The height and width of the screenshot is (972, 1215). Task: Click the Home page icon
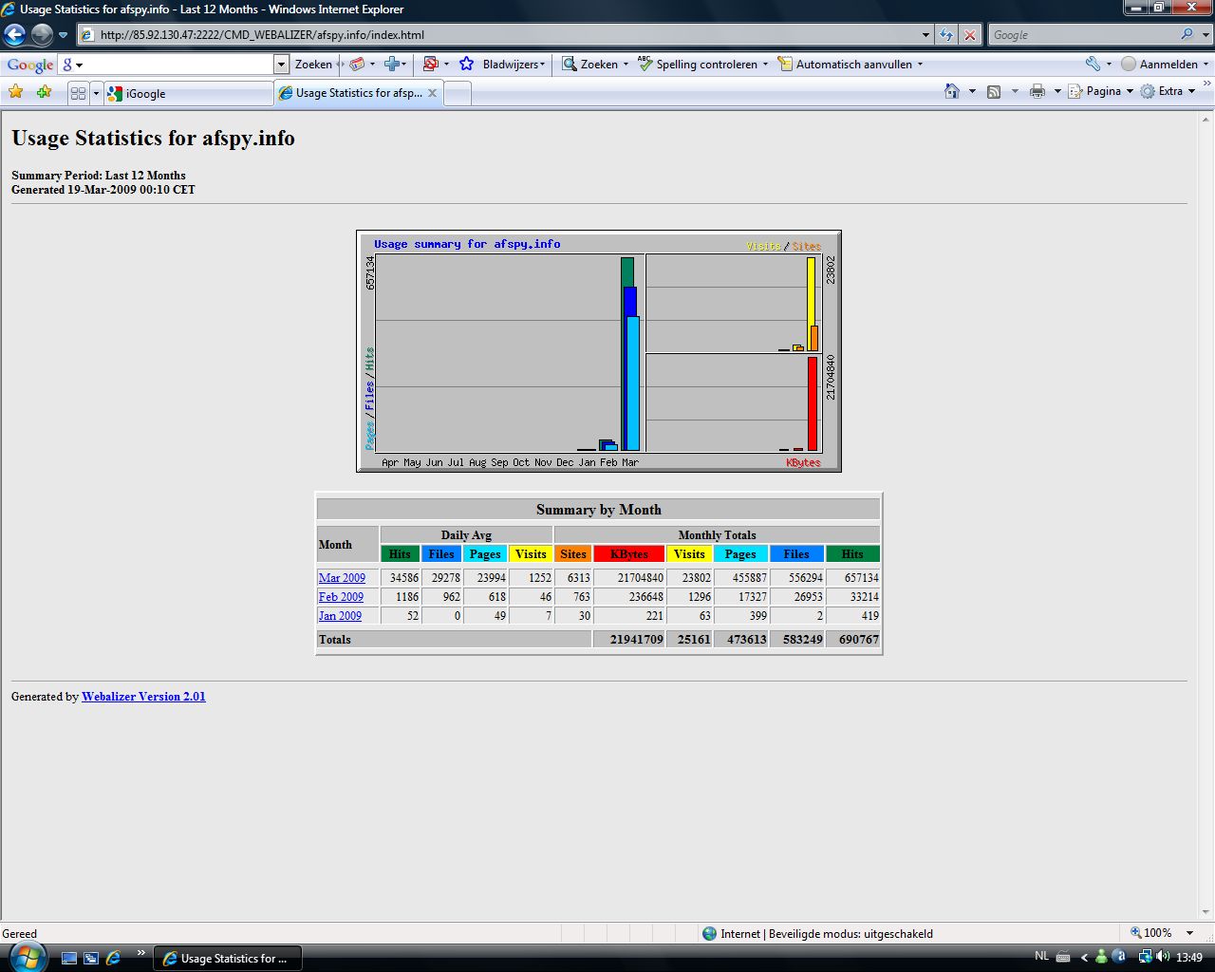[952, 91]
